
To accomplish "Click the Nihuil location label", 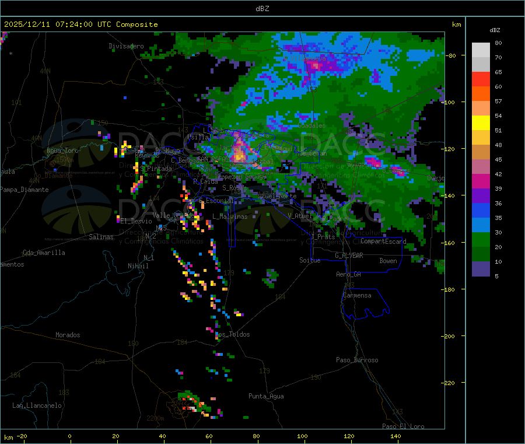I will point(138,266).
